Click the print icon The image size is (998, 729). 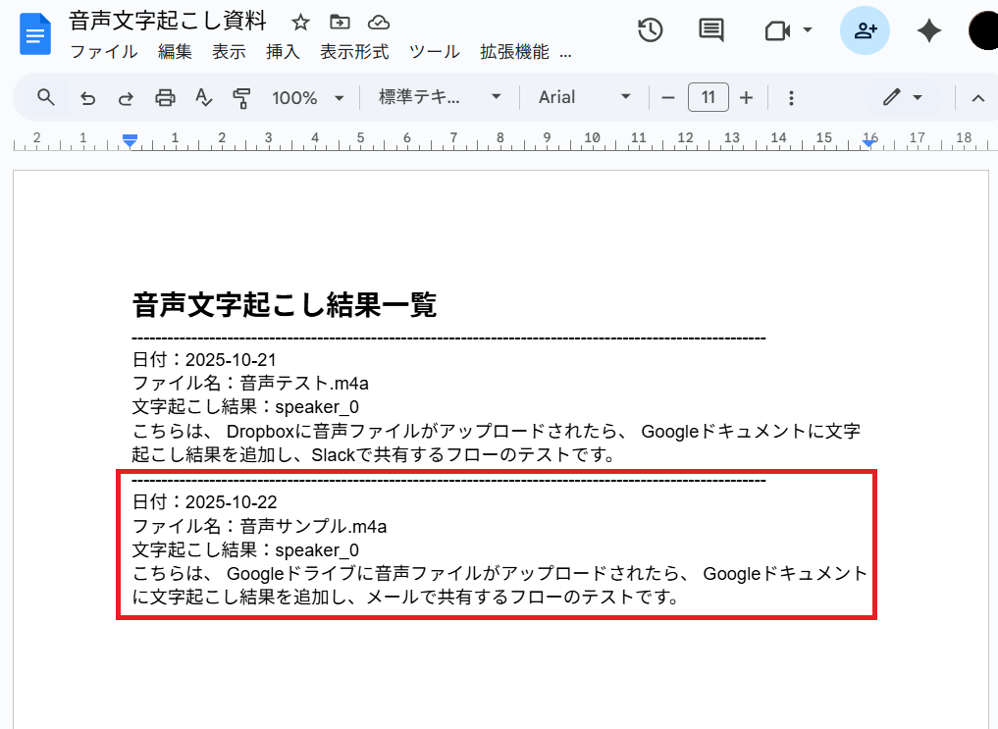coord(165,97)
